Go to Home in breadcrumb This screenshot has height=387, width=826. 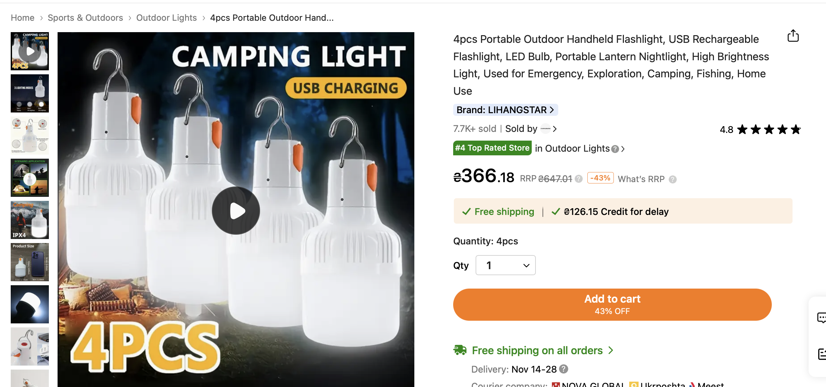[x=22, y=18]
